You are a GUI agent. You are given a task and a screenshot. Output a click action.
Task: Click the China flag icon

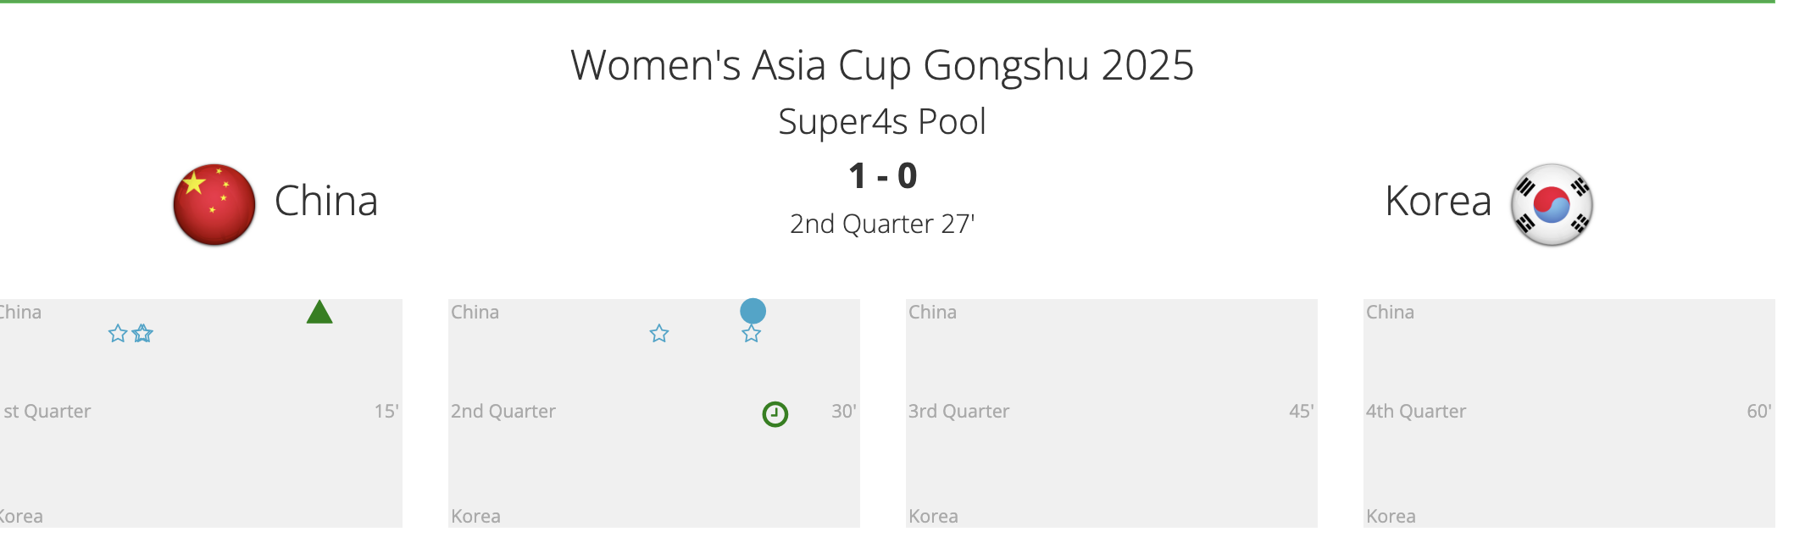click(x=214, y=205)
